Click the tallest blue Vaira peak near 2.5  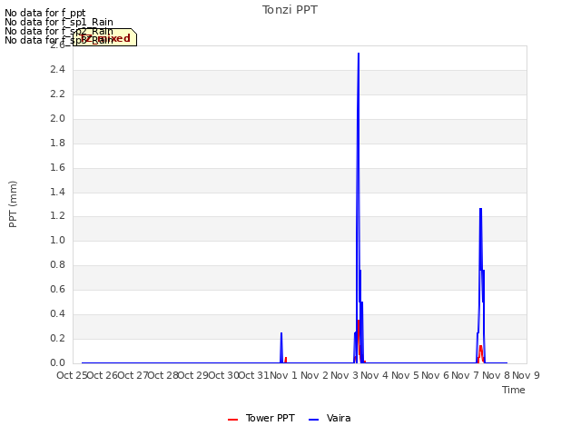[359, 54]
